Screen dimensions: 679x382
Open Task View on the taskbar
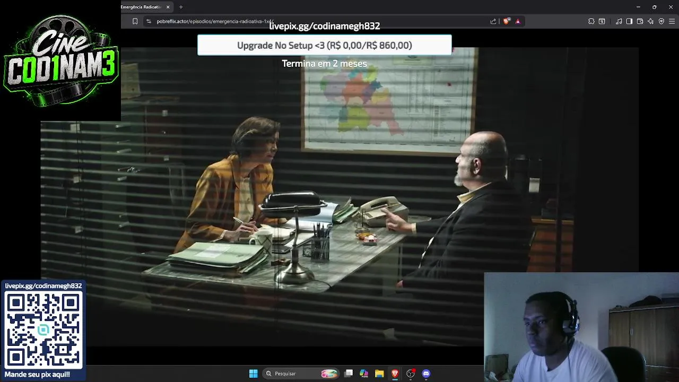pos(349,374)
